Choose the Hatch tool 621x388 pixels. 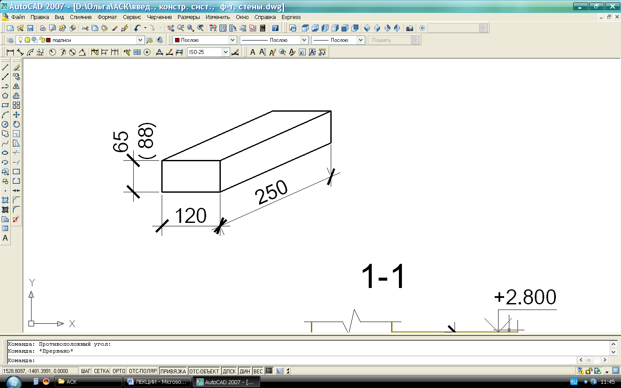click(5, 200)
